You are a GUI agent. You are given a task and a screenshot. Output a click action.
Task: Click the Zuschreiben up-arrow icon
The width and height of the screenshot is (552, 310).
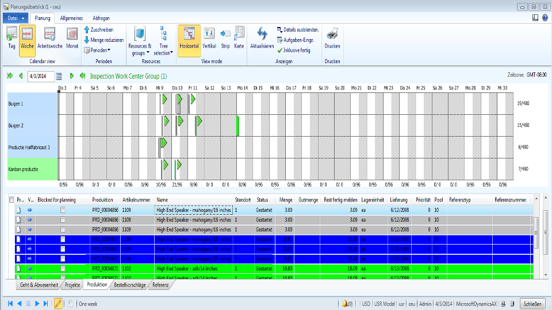tap(87, 29)
